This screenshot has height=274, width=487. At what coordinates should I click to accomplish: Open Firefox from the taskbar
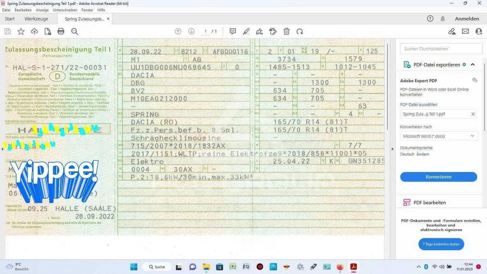(x=340, y=267)
